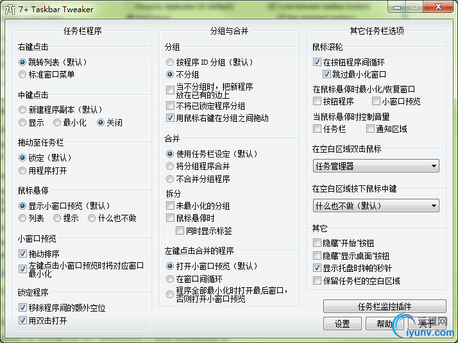458x343 pixels.
Task: Open the 什么也不做（默认） middle-click dropdown
Action: coord(376,206)
